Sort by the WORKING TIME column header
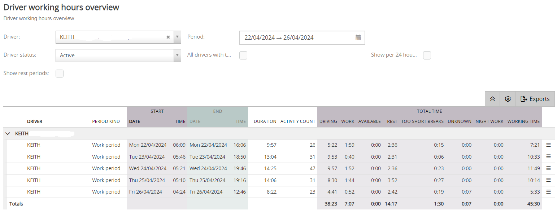Screen dimensions: 557x221 click(x=523, y=121)
